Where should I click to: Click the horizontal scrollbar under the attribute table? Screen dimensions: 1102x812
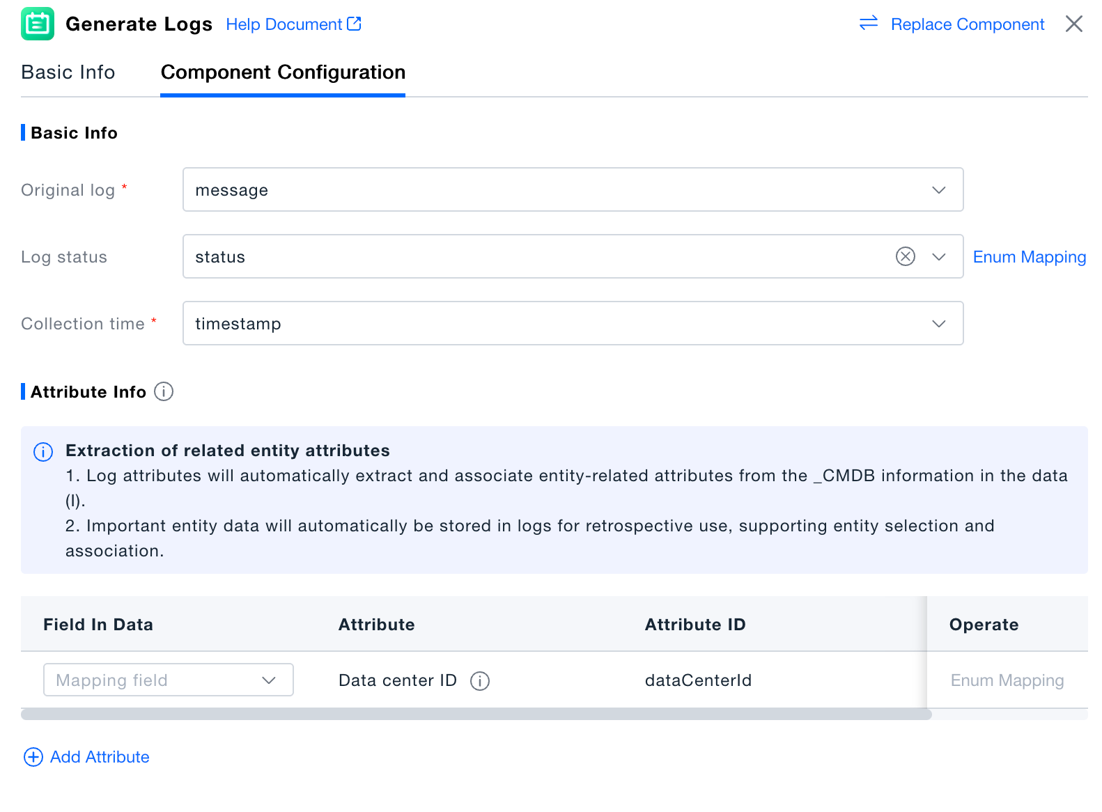(476, 714)
